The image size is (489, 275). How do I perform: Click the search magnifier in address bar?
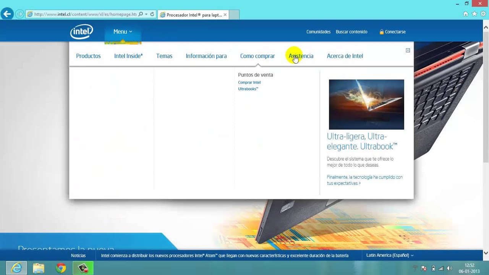pos(141,15)
